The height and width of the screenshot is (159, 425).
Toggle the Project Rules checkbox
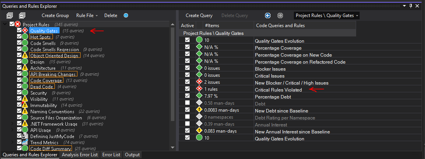pos(12,24)
